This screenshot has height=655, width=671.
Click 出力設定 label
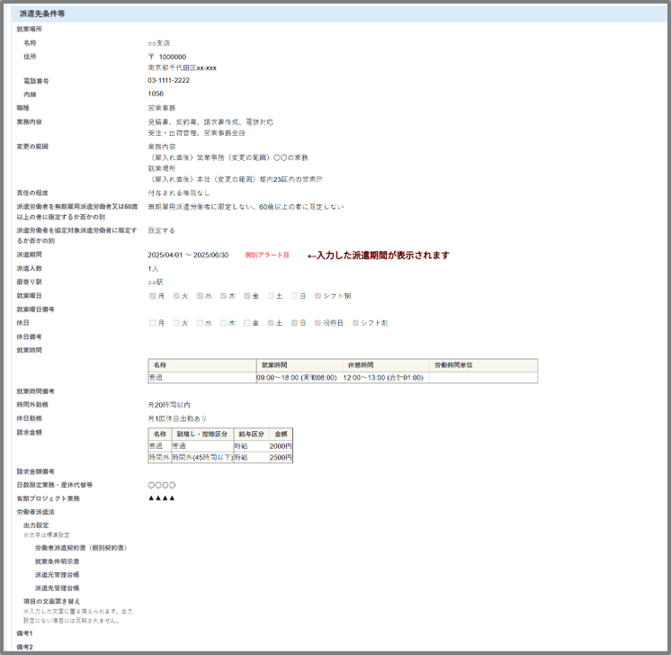pyautogui.click(x=36, y=525)
